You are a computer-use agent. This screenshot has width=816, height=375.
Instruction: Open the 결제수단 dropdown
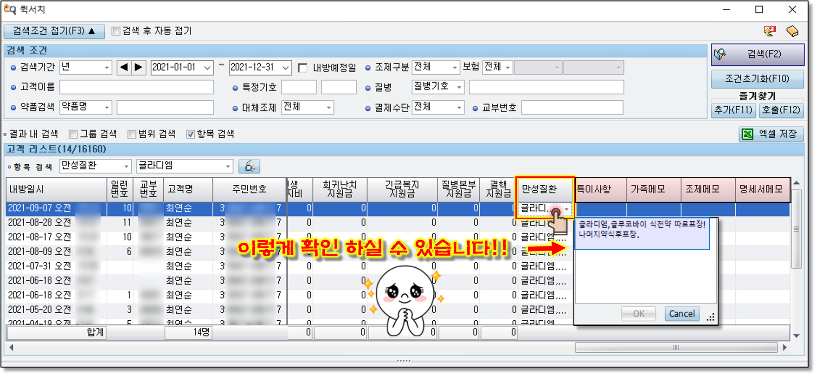point(438,108)
